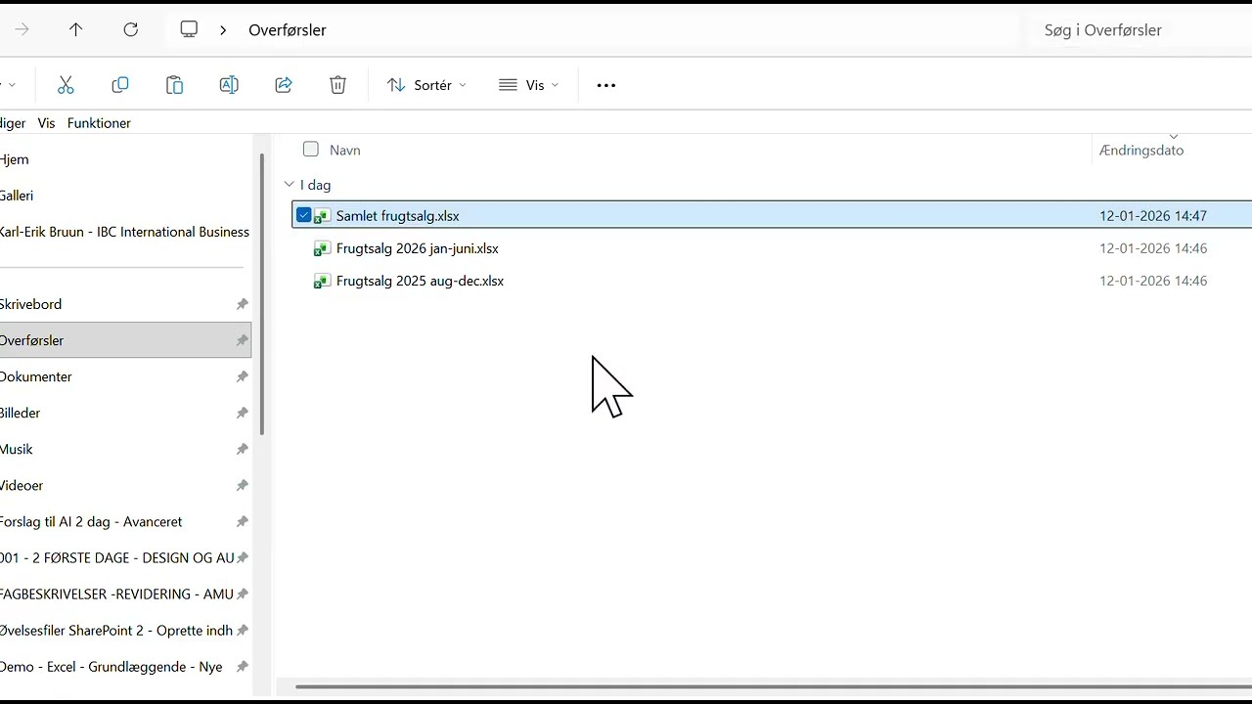Screen dimensions: 1252x704
Task: Click Excel icon of Frugtsalg 2026 jan-juni.xlsx
Action: point(322,248)
